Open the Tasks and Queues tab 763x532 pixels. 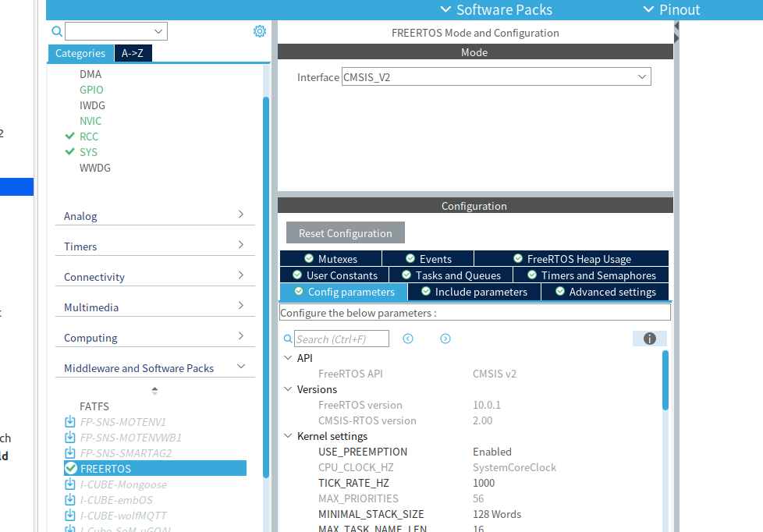pyautogui.click(x=451, y=275)
